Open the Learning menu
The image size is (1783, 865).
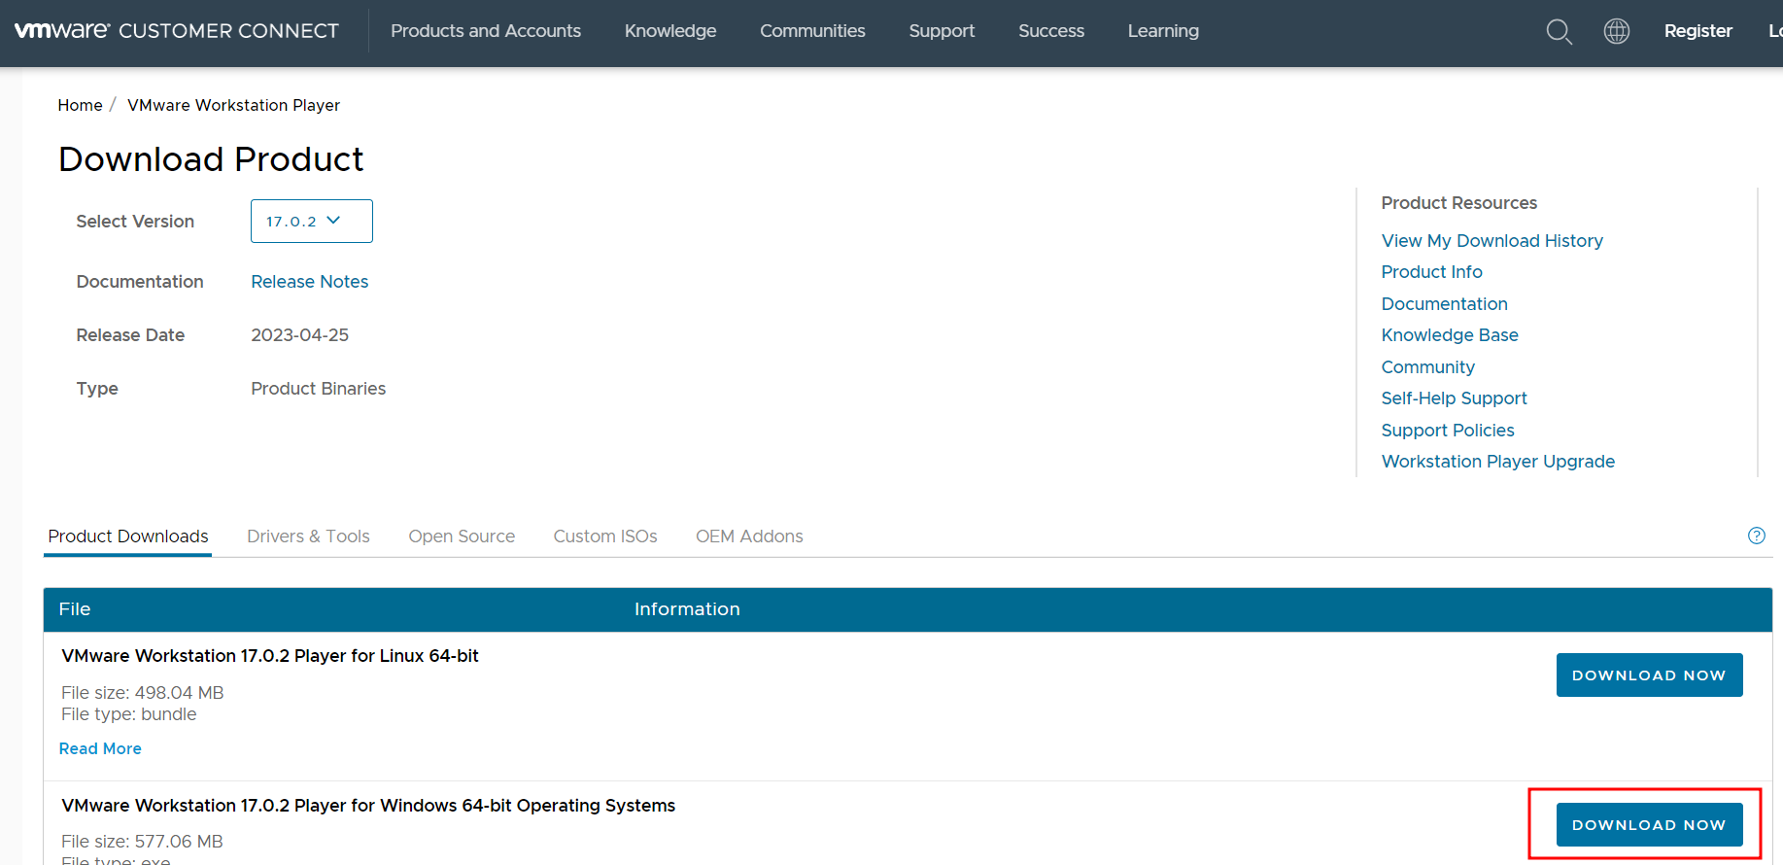pos(1163,31)
